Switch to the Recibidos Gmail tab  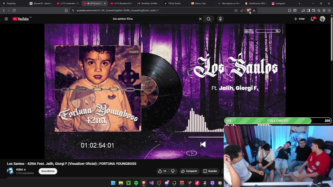148,3
